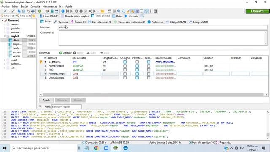Open the Archivo menu
This screenshot has height=152, width=270.
click(x=5, y=7)
